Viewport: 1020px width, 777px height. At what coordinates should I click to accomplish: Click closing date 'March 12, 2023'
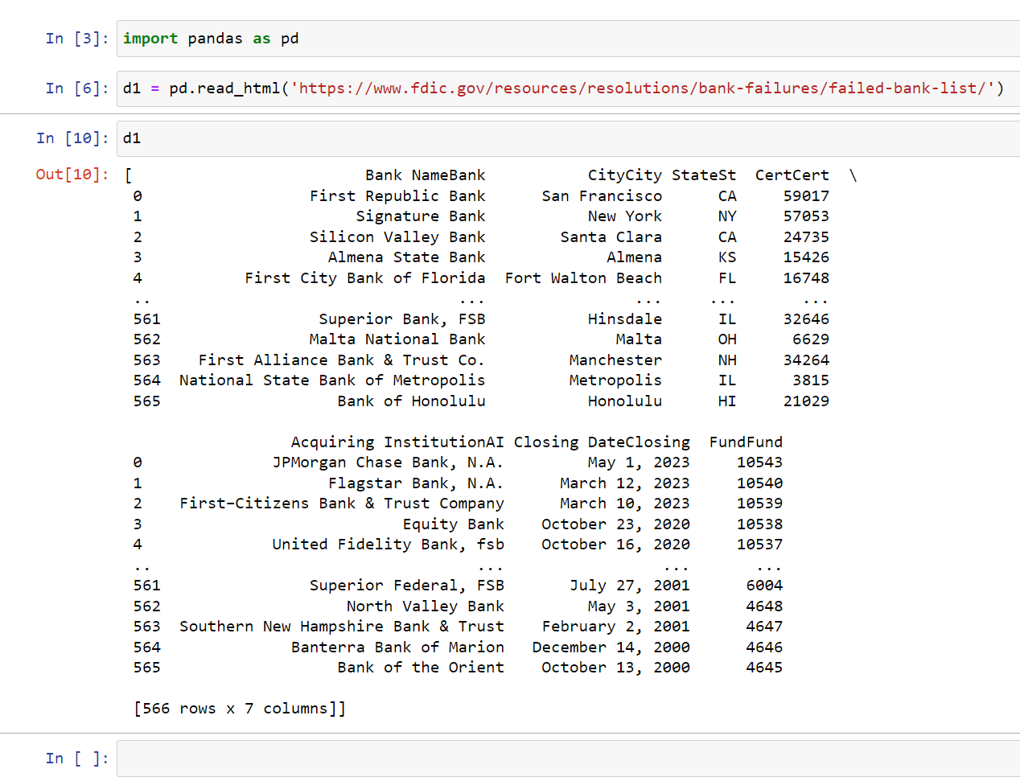pos(625,483)
